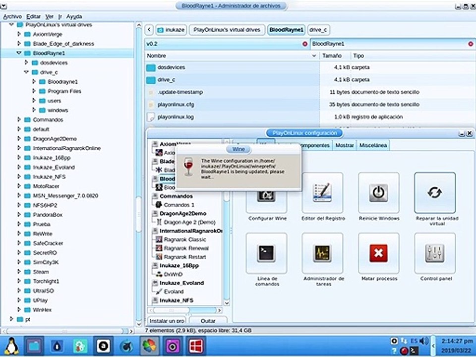This screenshot has width=476, height=357.
Task: Click PlayOnLinux clover taskbar icon
Action: (x=149, y=346)
